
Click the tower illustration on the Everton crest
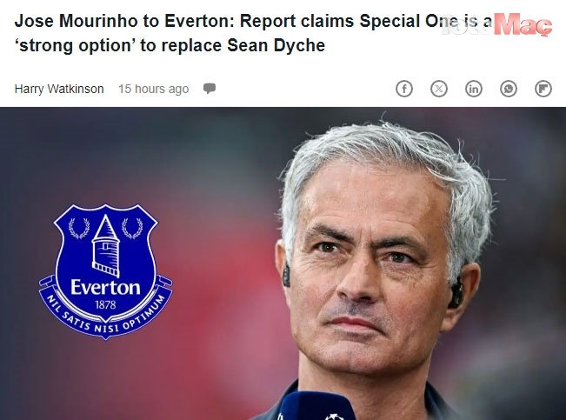point(106,245)
